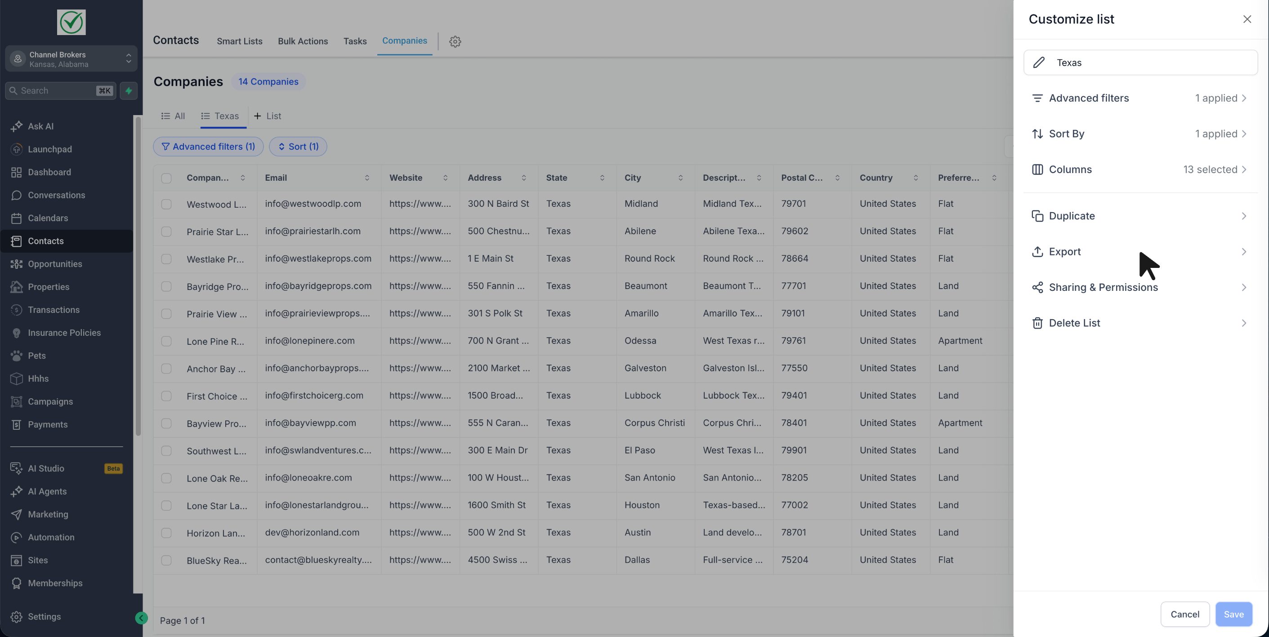Open Delete List option

(x=1140, y=323)
